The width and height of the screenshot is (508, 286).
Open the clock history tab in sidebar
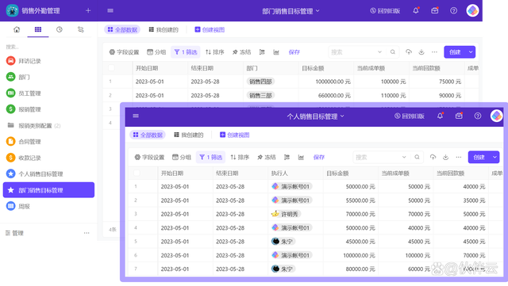[x=60, y=29]
